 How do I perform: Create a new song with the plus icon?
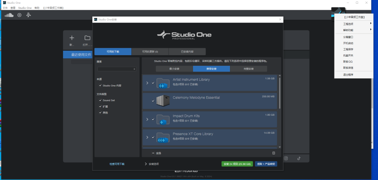(72, 38)
